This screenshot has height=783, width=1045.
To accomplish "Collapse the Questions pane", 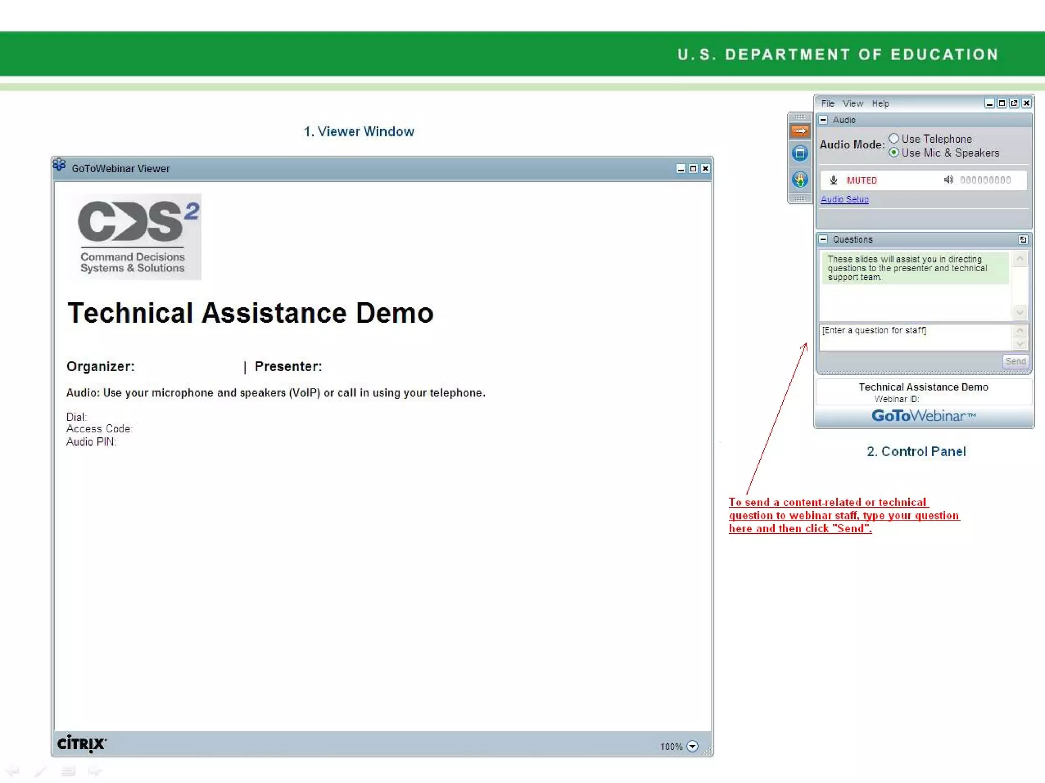I will [x=823, y=240].
